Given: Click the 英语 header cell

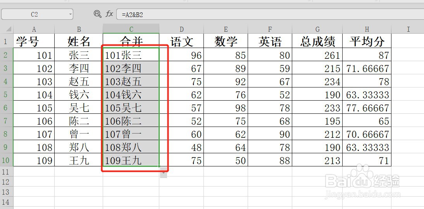Looking at the screenshot, I should click(x=270, y=41).
